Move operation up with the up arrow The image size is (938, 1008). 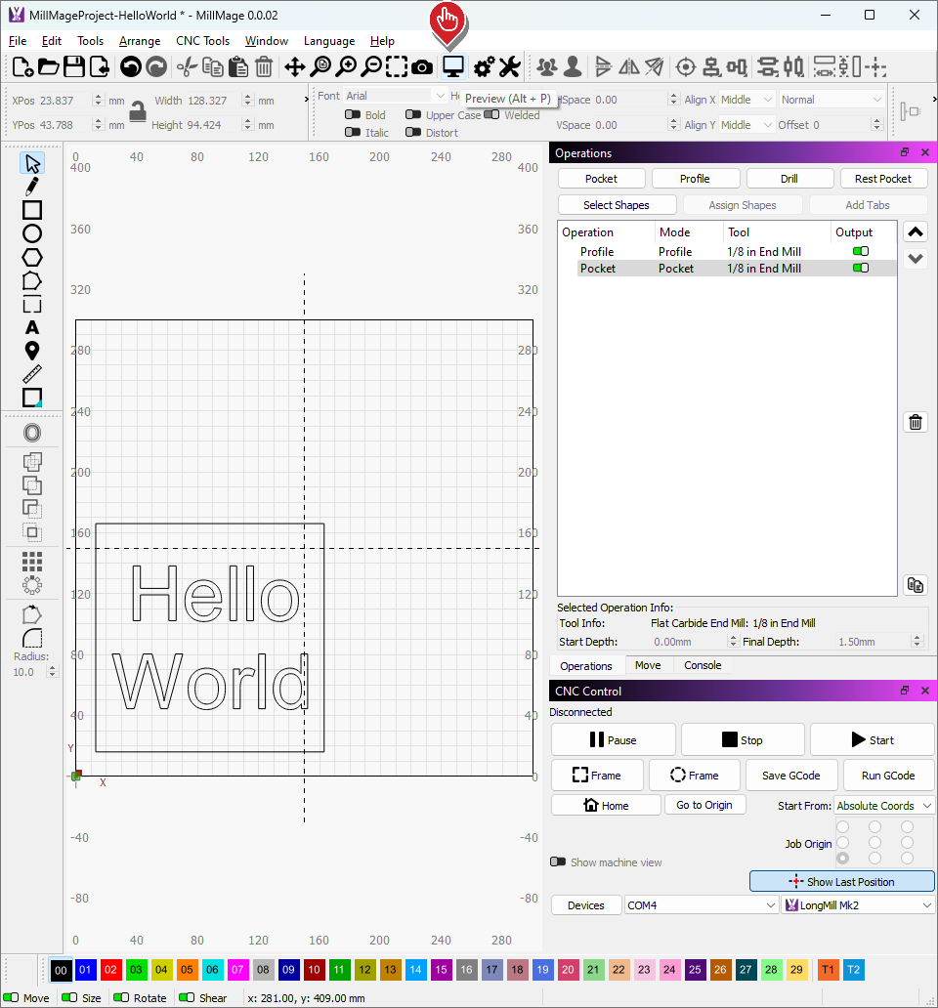[916, 232]
